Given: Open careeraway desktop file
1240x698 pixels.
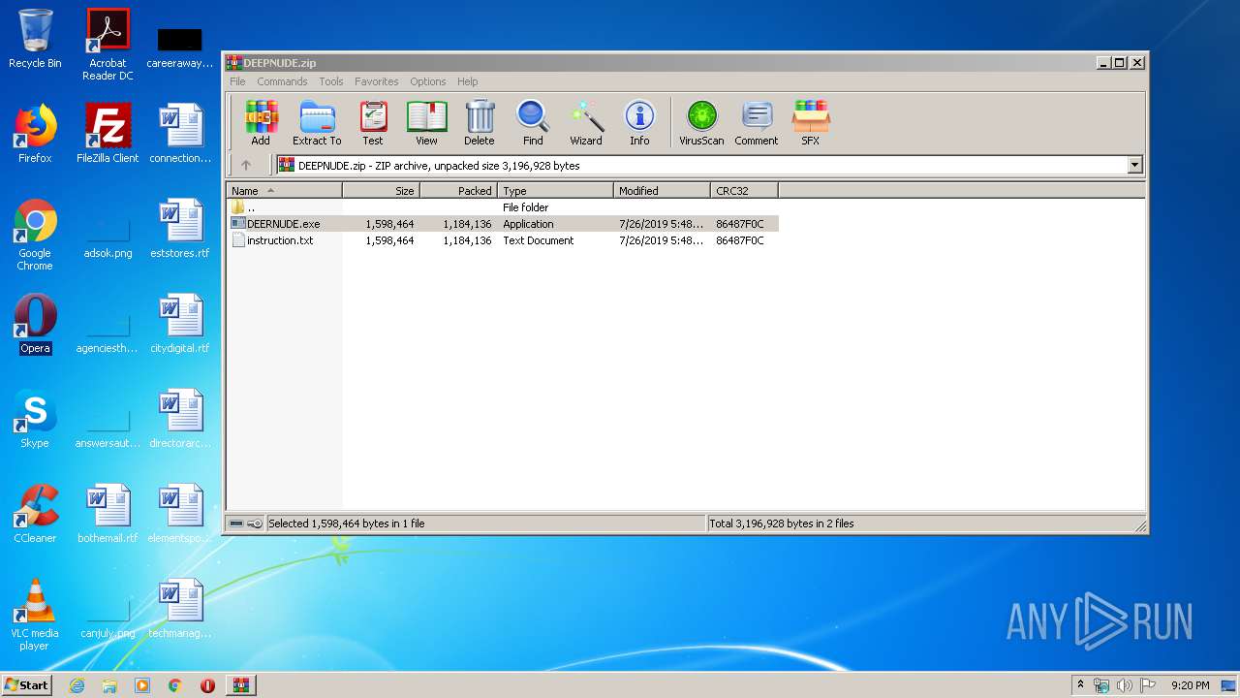Looking at the screenshot, I should pyautogui.click(x=180, y=48).
